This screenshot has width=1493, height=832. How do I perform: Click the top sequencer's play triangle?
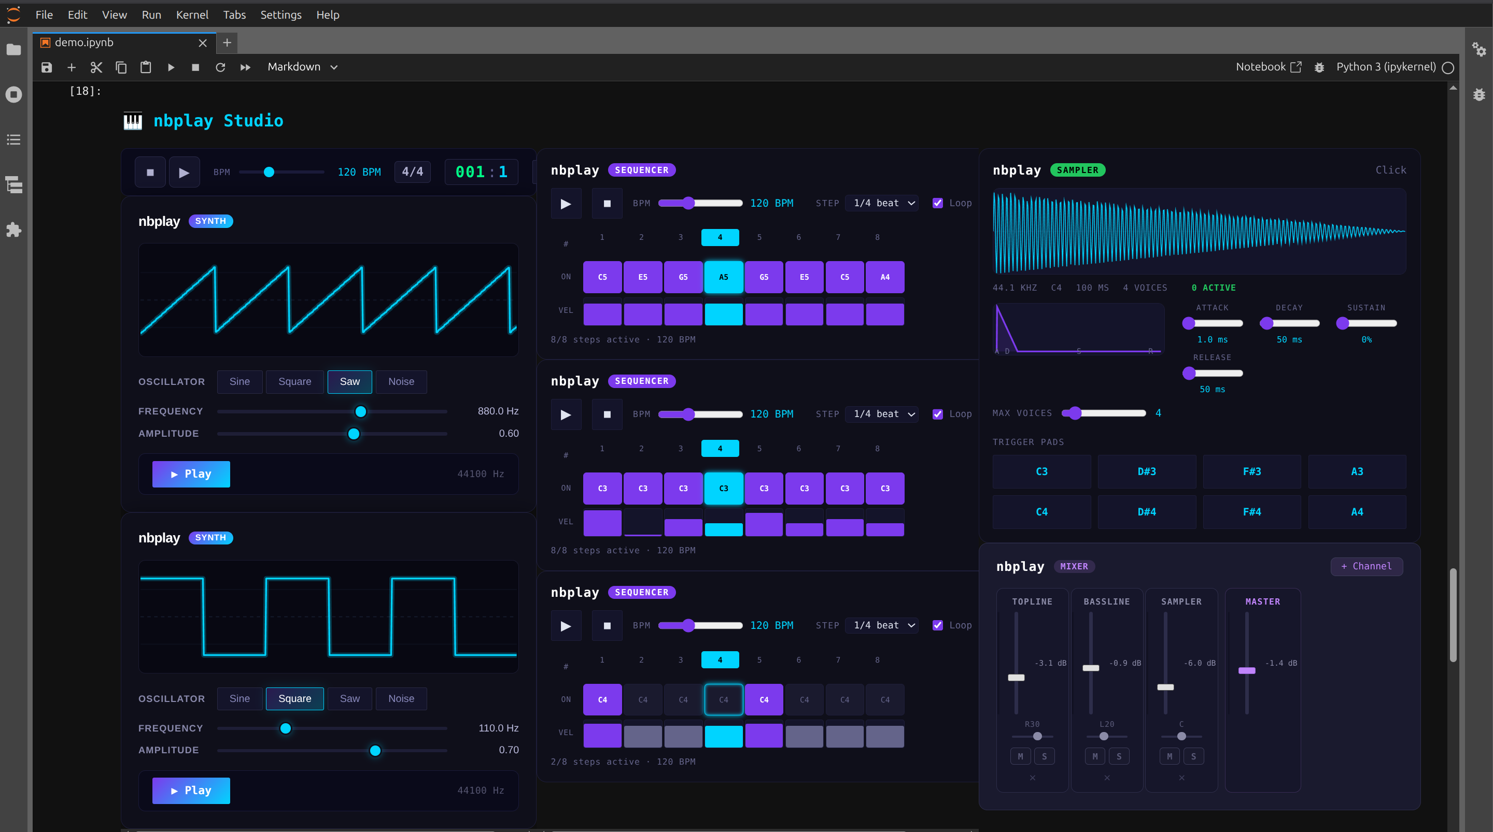point(566,204)
